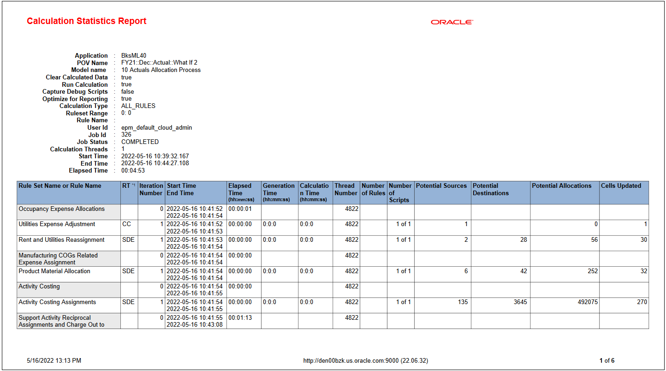This screenshot has width=666, height=371.
Task: Select Support Activity Reciprocal Assignments row name
Action: [61, 321]
